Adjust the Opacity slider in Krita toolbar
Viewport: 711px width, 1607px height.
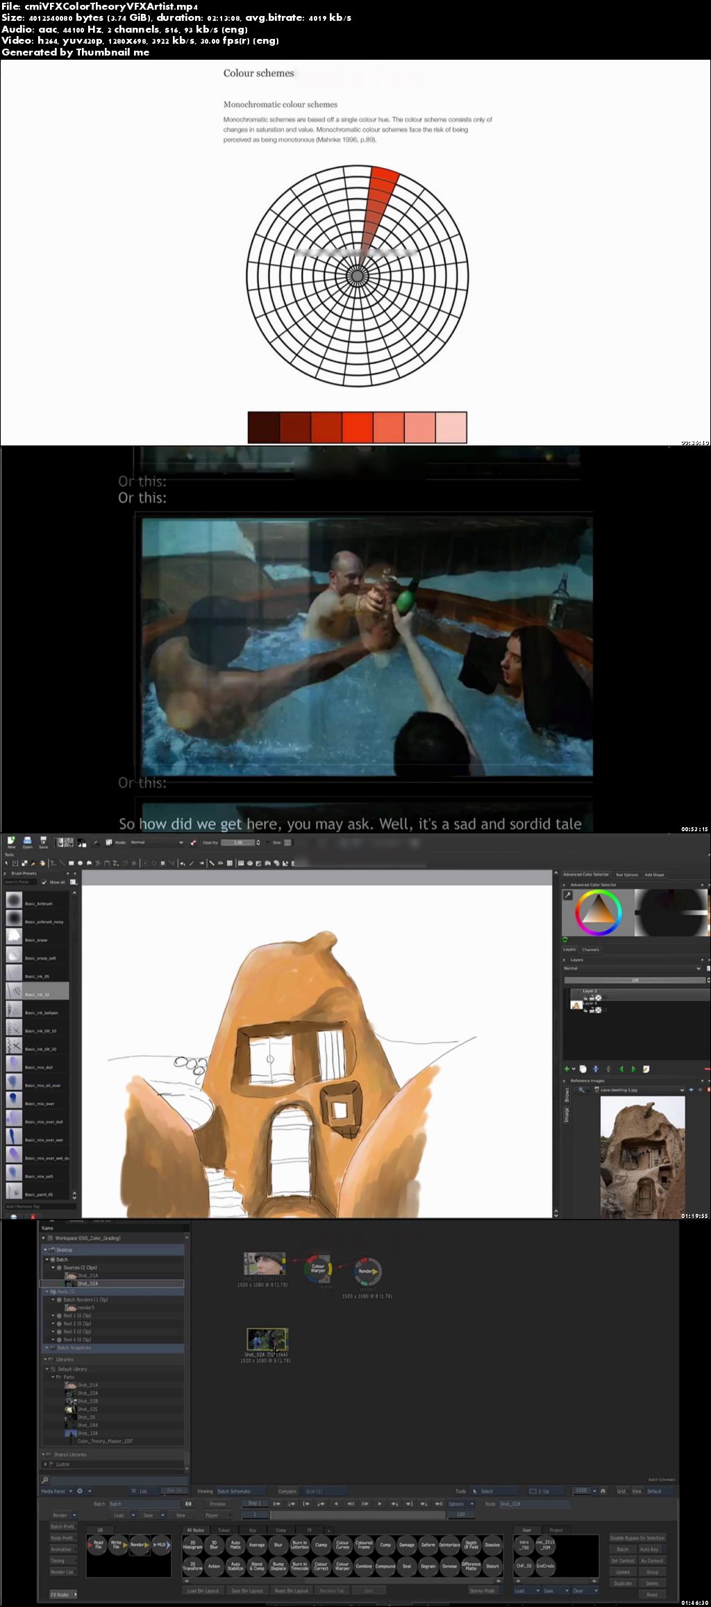[x=238, y=842]
